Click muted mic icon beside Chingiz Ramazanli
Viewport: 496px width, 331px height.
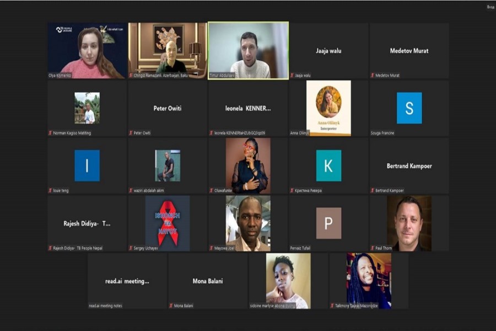click(131, 76)
